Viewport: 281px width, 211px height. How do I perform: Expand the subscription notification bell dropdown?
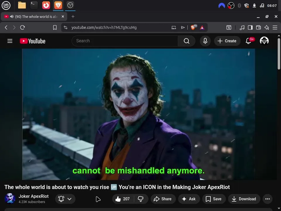coord(65,199)
